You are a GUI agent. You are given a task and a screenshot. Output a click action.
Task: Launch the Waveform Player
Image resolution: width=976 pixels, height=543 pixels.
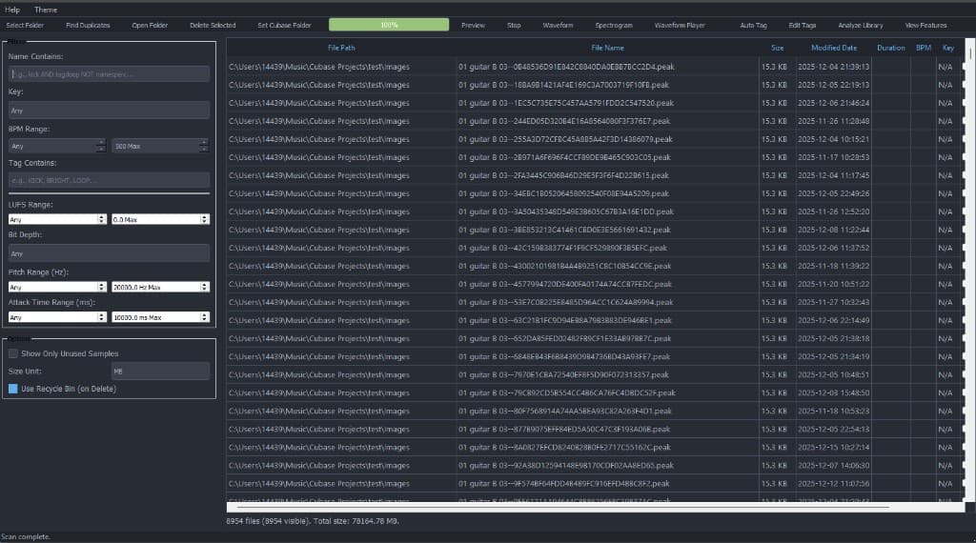(680, 25)
